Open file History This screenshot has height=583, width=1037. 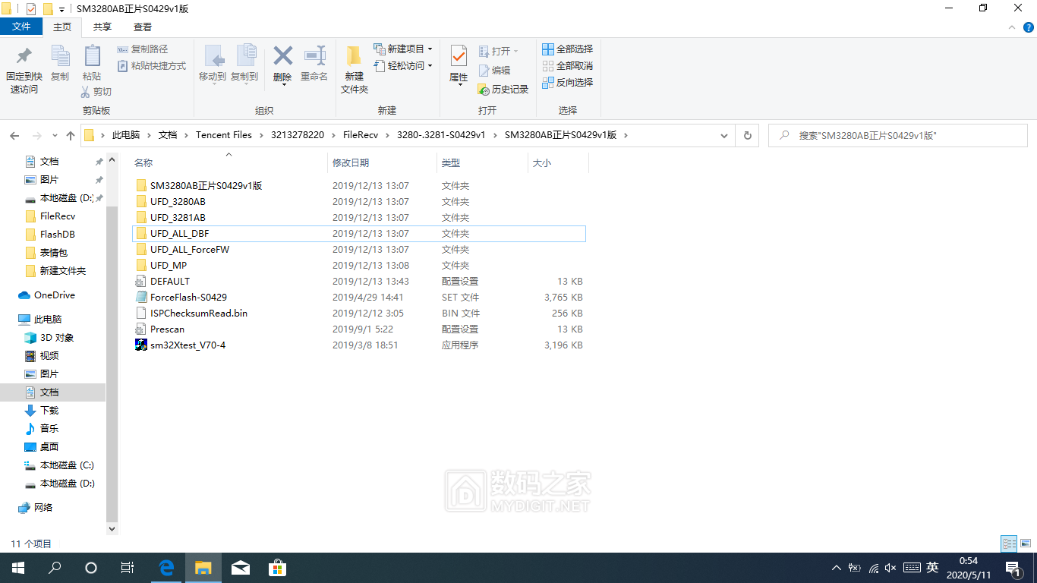click(503, 90)
